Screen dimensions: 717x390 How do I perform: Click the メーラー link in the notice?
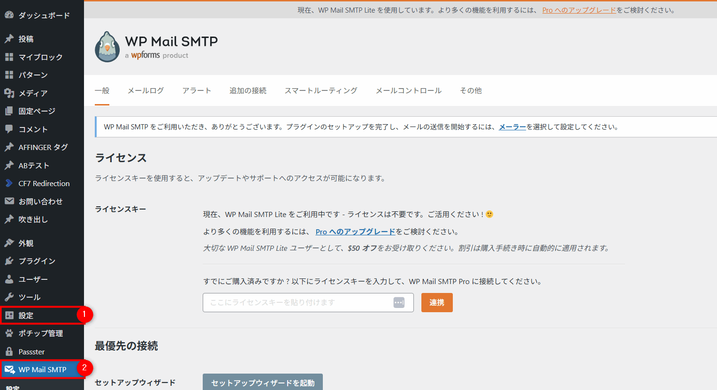tap(512, 127)
